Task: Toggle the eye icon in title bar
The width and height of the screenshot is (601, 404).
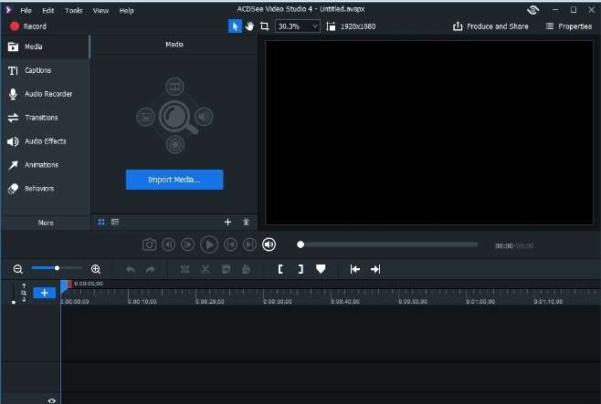Action: click(533, 10)
